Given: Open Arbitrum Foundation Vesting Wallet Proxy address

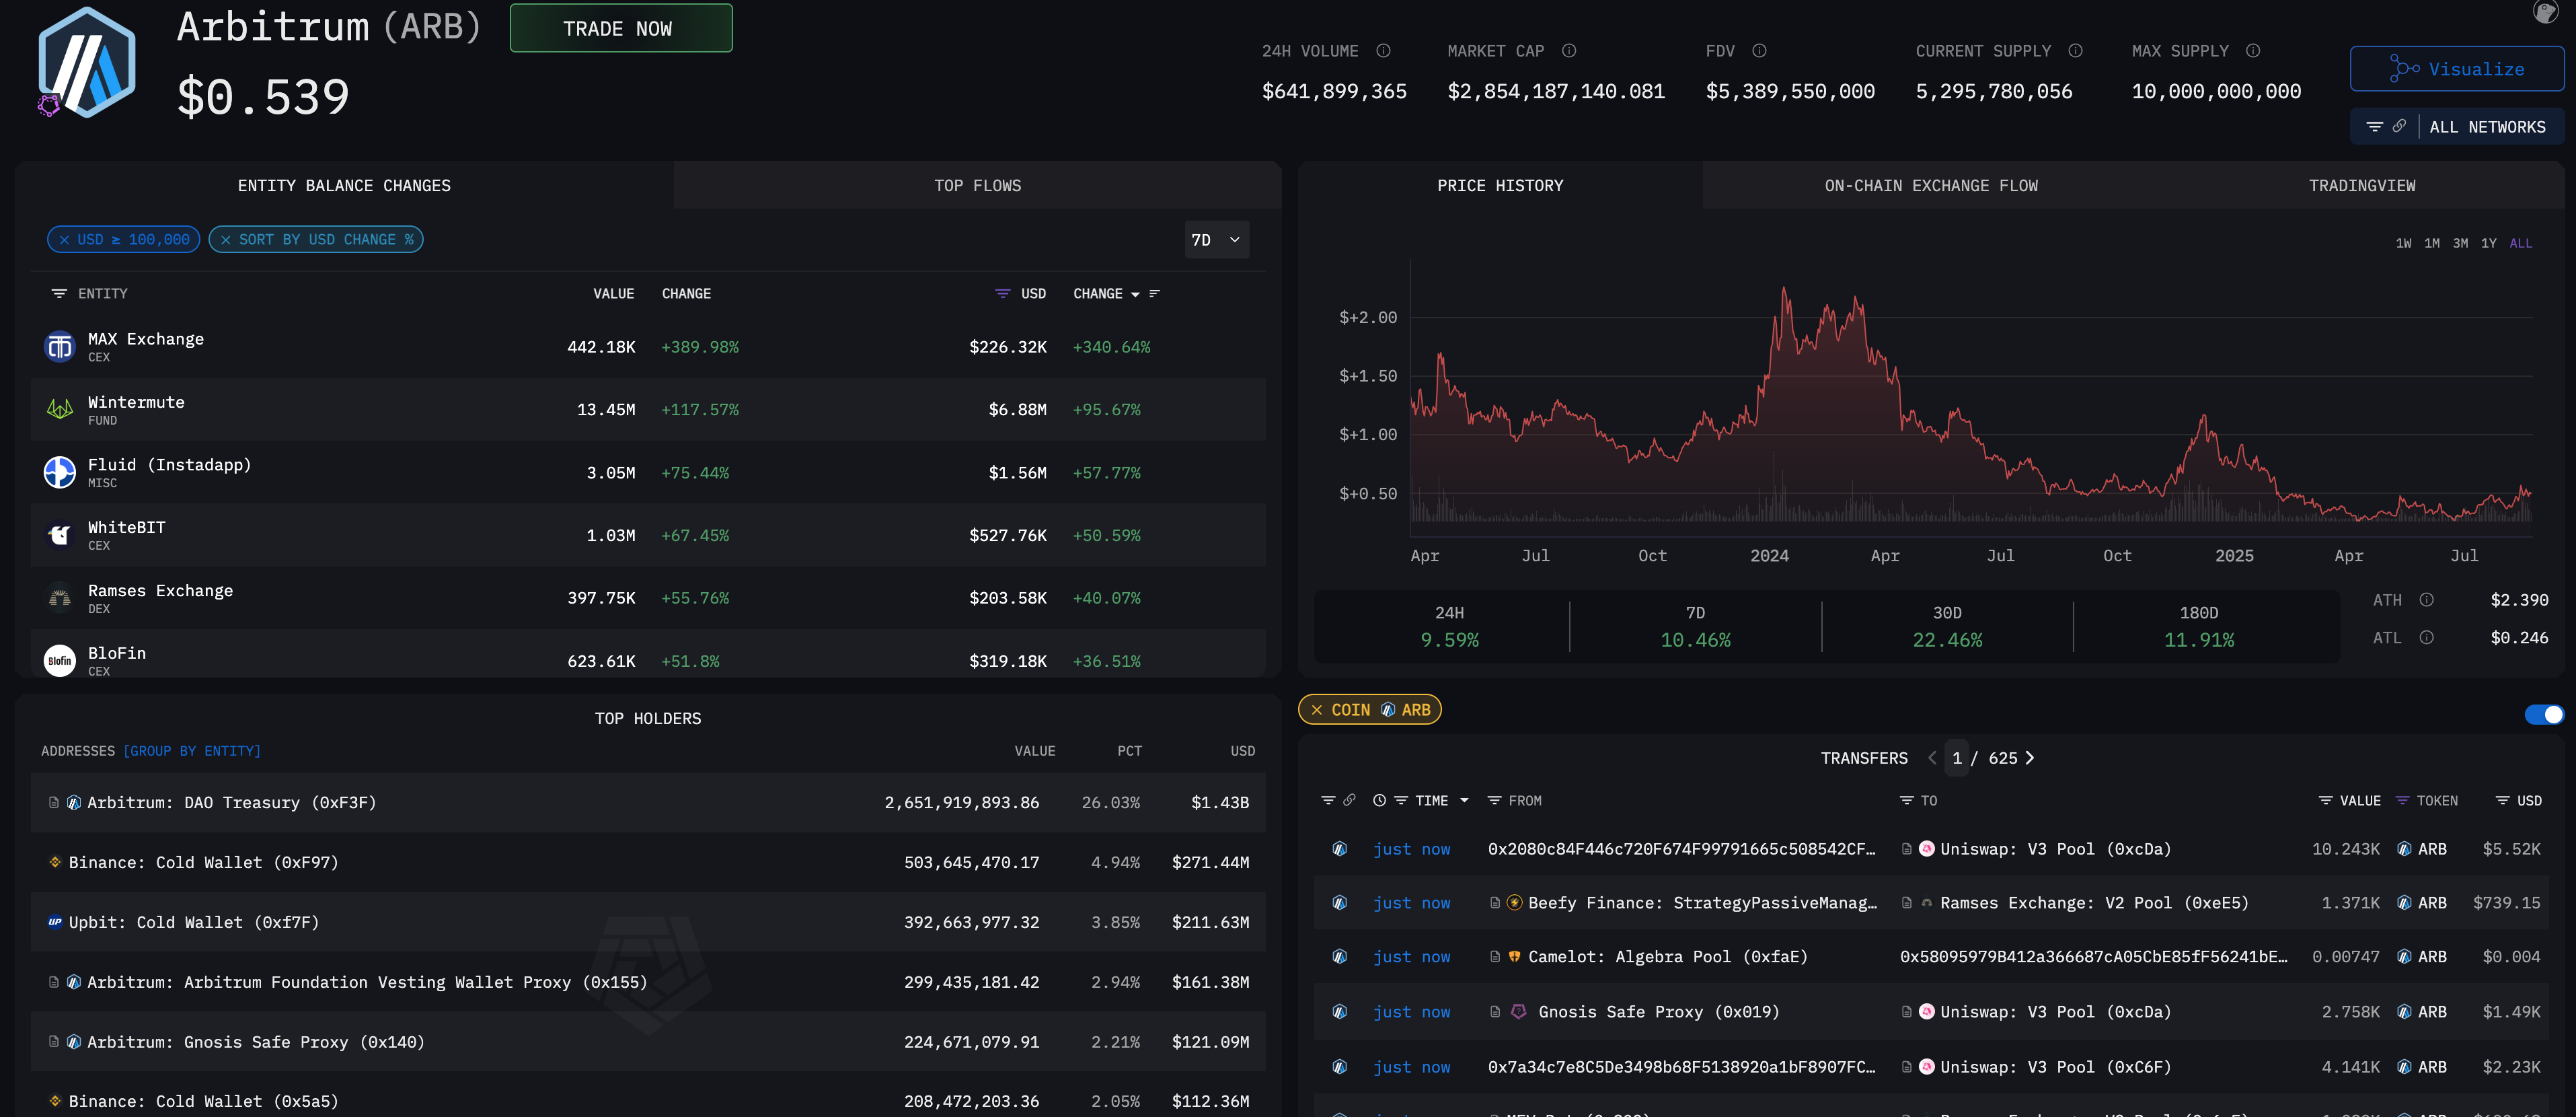Looking at the screenshot, I should (367, 983).
